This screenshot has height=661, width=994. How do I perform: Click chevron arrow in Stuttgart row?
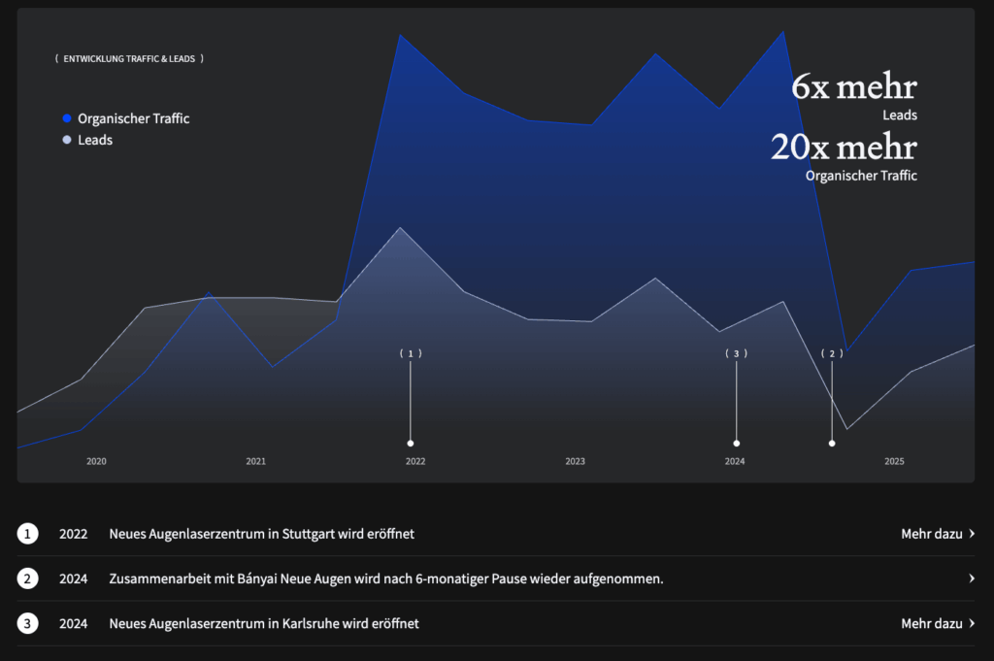[x=972, y=534]
